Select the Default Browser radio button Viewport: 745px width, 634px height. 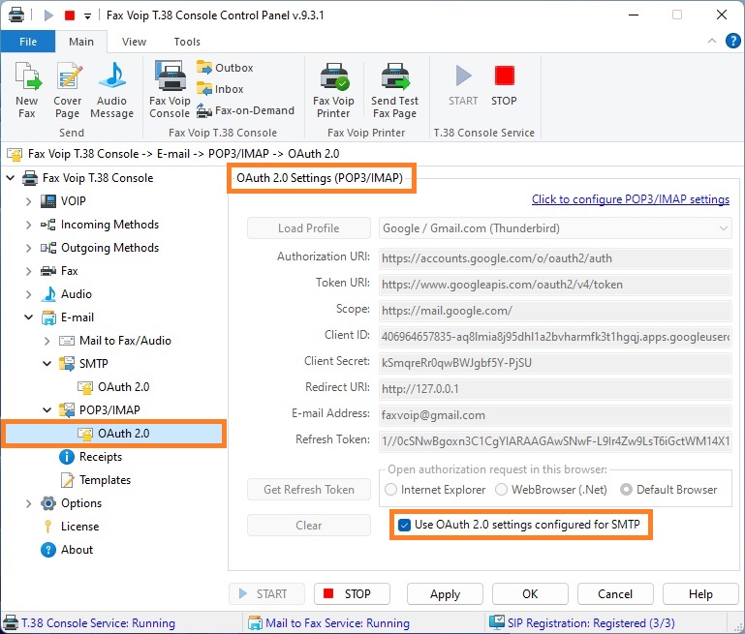click(x=626, y=490)
